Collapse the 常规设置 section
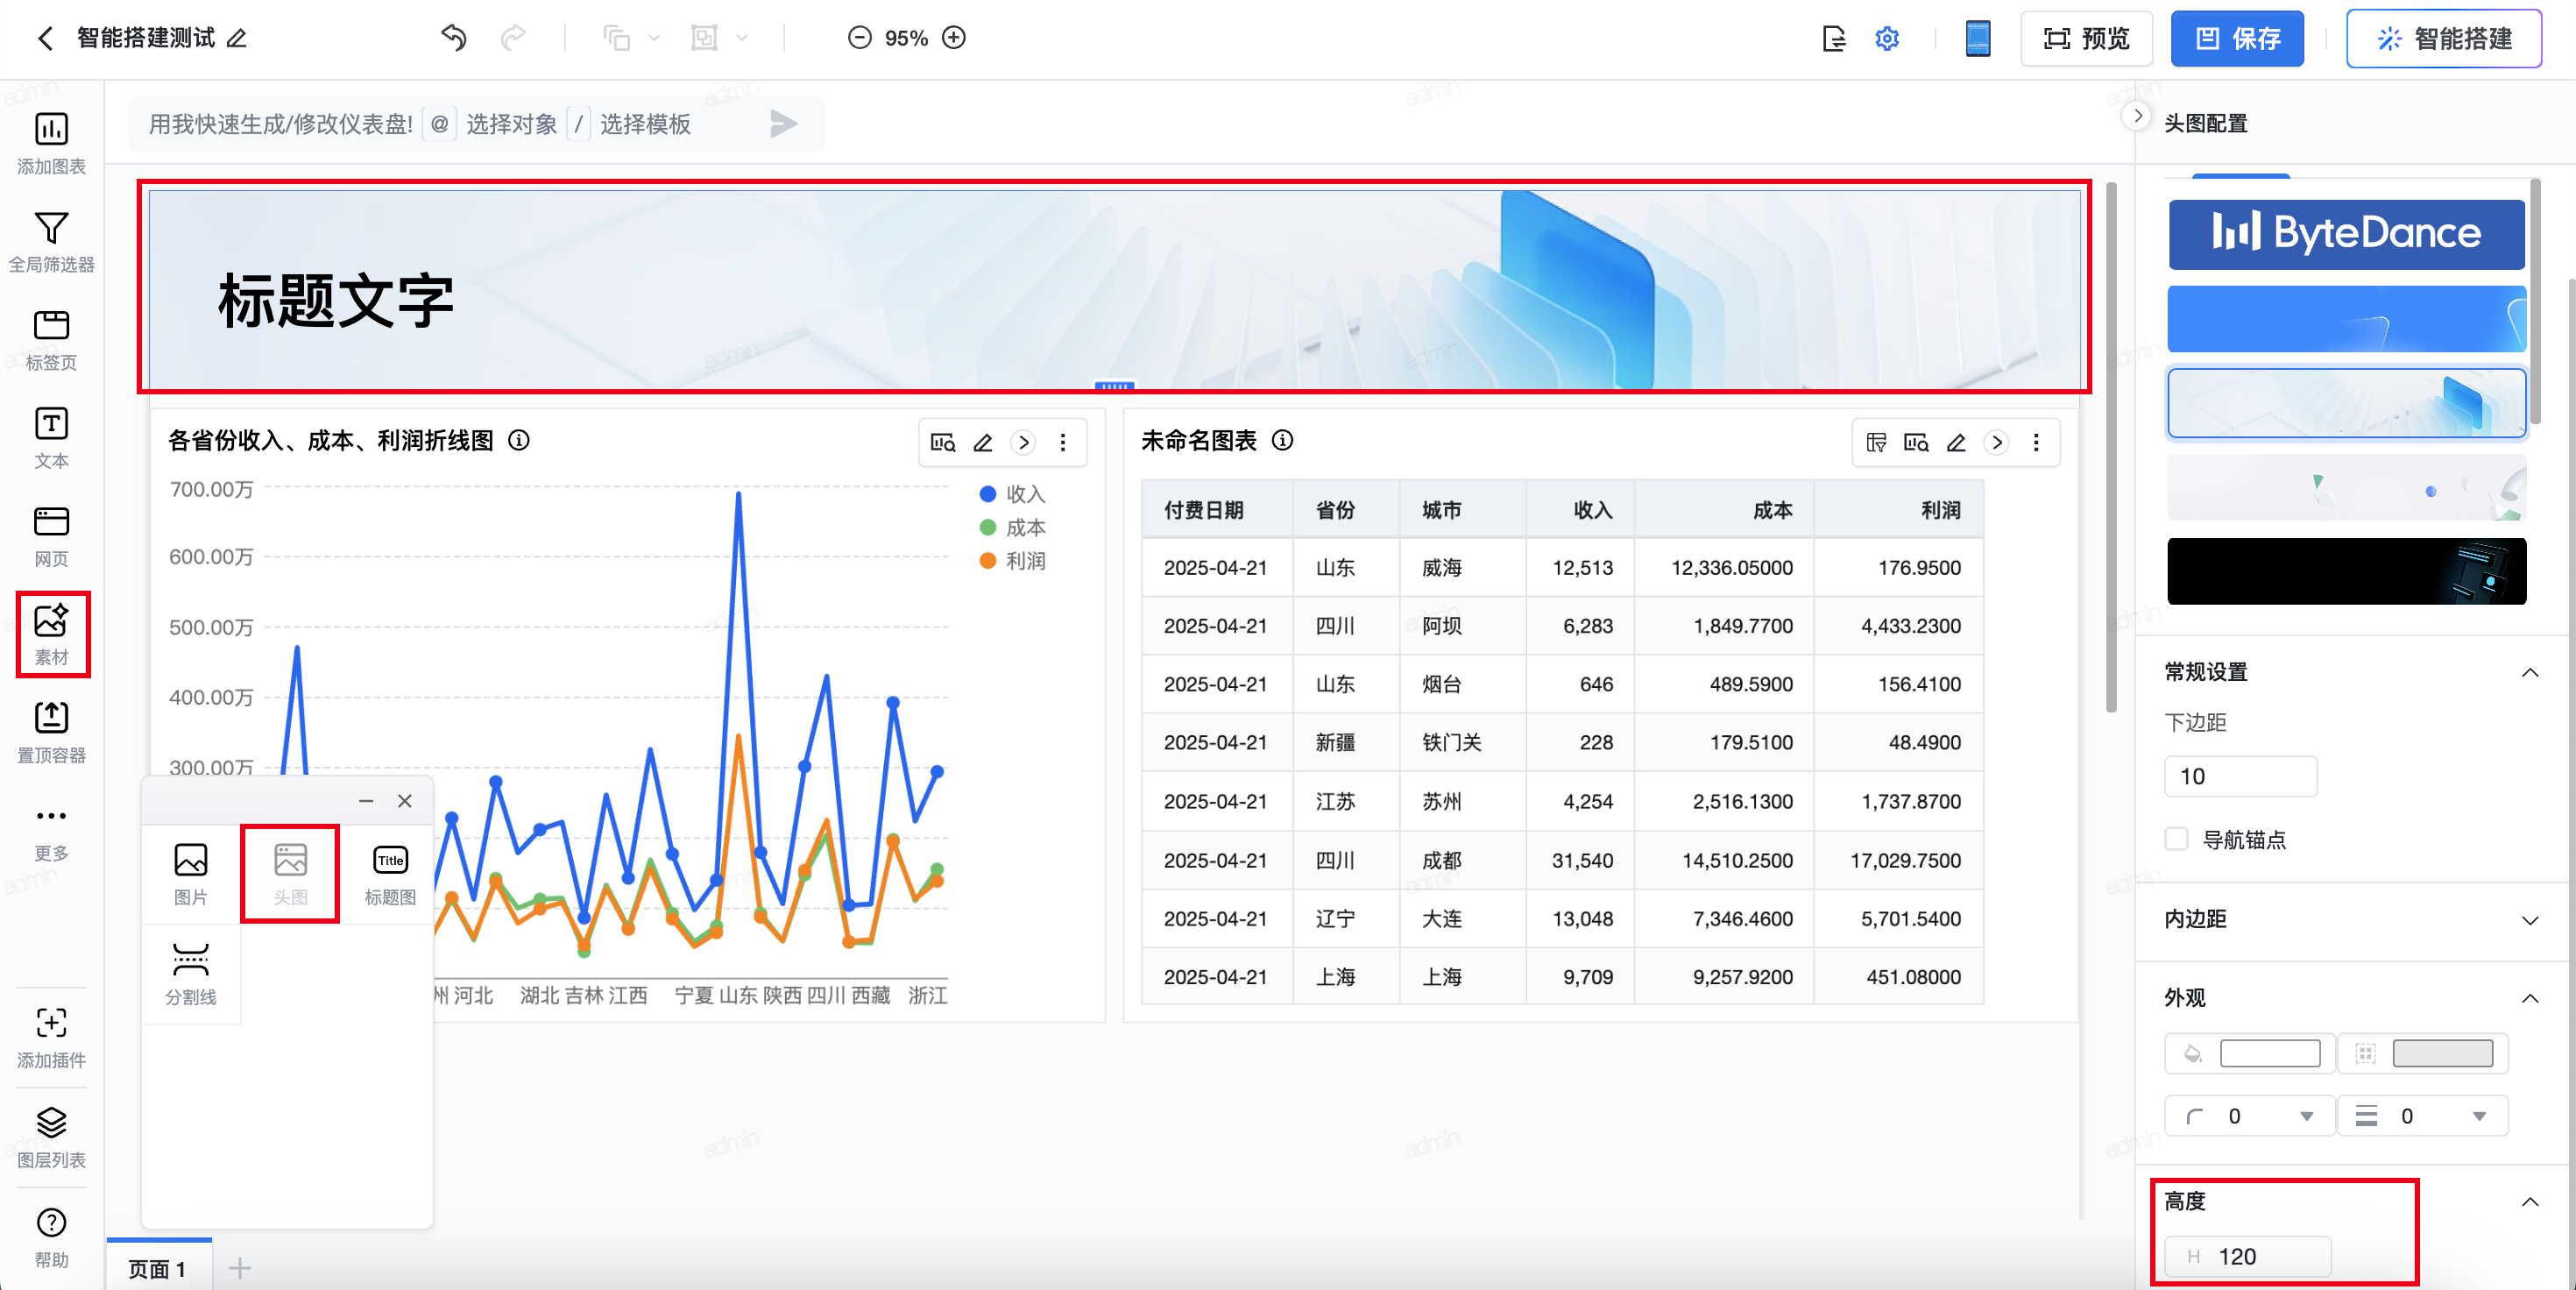The width and height of the screenshot is (2576, 1290). tap(2529, 672)
